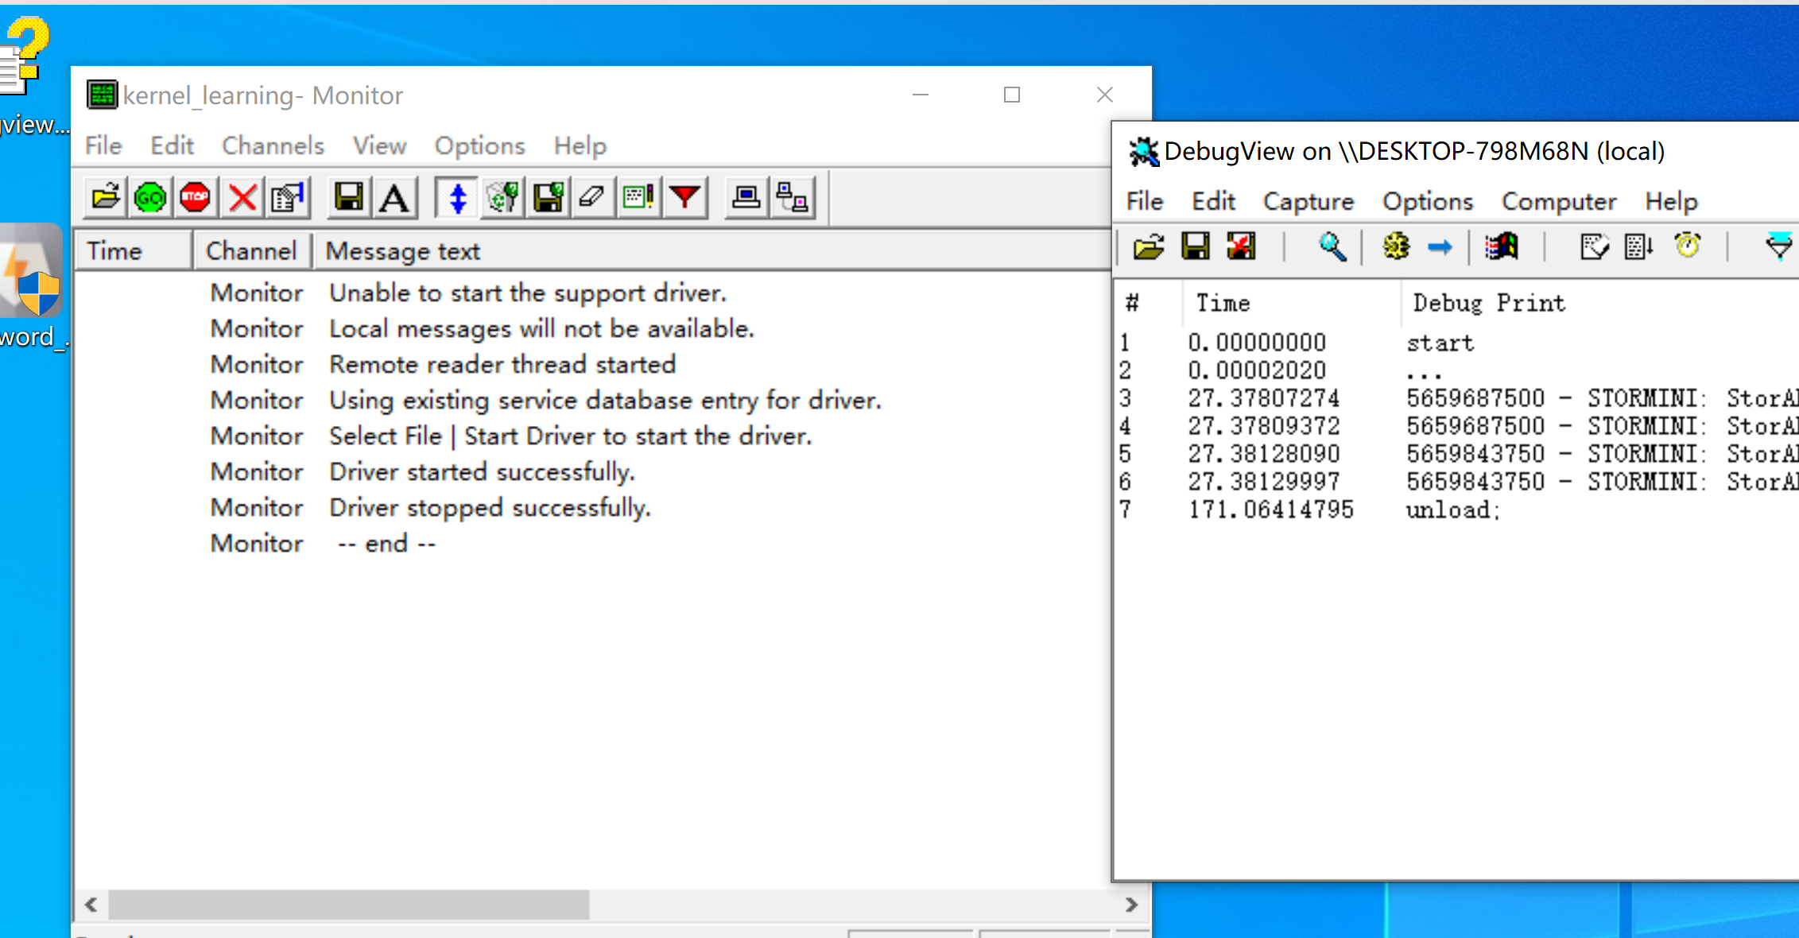The height and width of the screenshot is (938, 1799).
Task: Click the floppy disk with question mark icon
Action: click(x=548, y=197)
